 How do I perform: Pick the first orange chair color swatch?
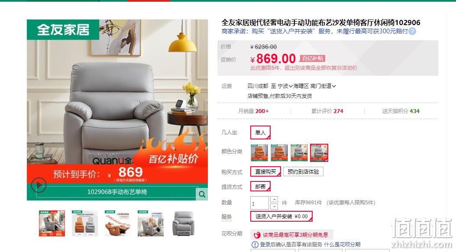click(x=259, y=152)
